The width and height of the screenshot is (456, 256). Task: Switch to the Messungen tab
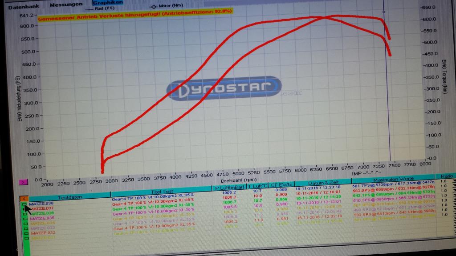[x=66, y=4]
